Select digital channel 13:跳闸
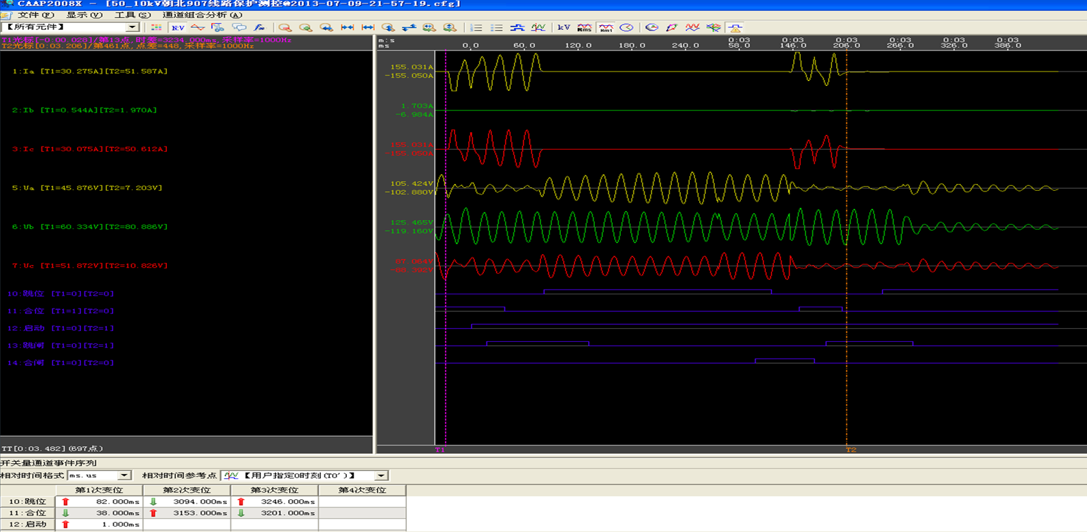Image resolution: width=1087 pixels, height=532 pixels. click(x=60, y=345)
